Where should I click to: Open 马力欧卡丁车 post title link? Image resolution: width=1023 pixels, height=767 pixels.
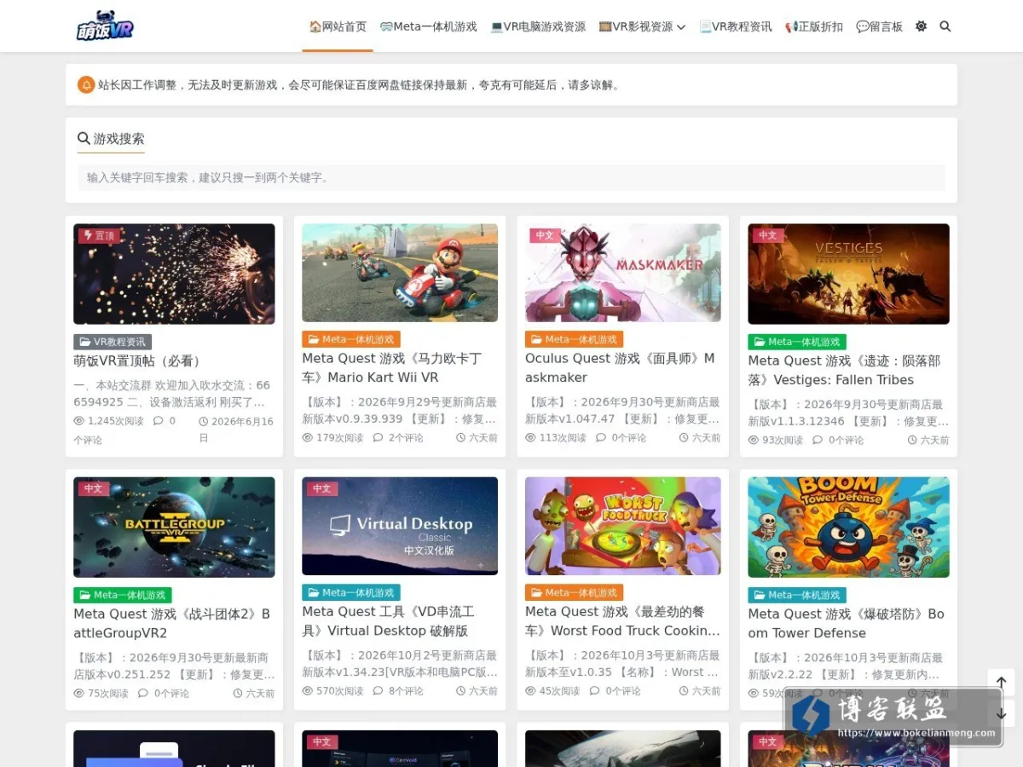point(392,368)
